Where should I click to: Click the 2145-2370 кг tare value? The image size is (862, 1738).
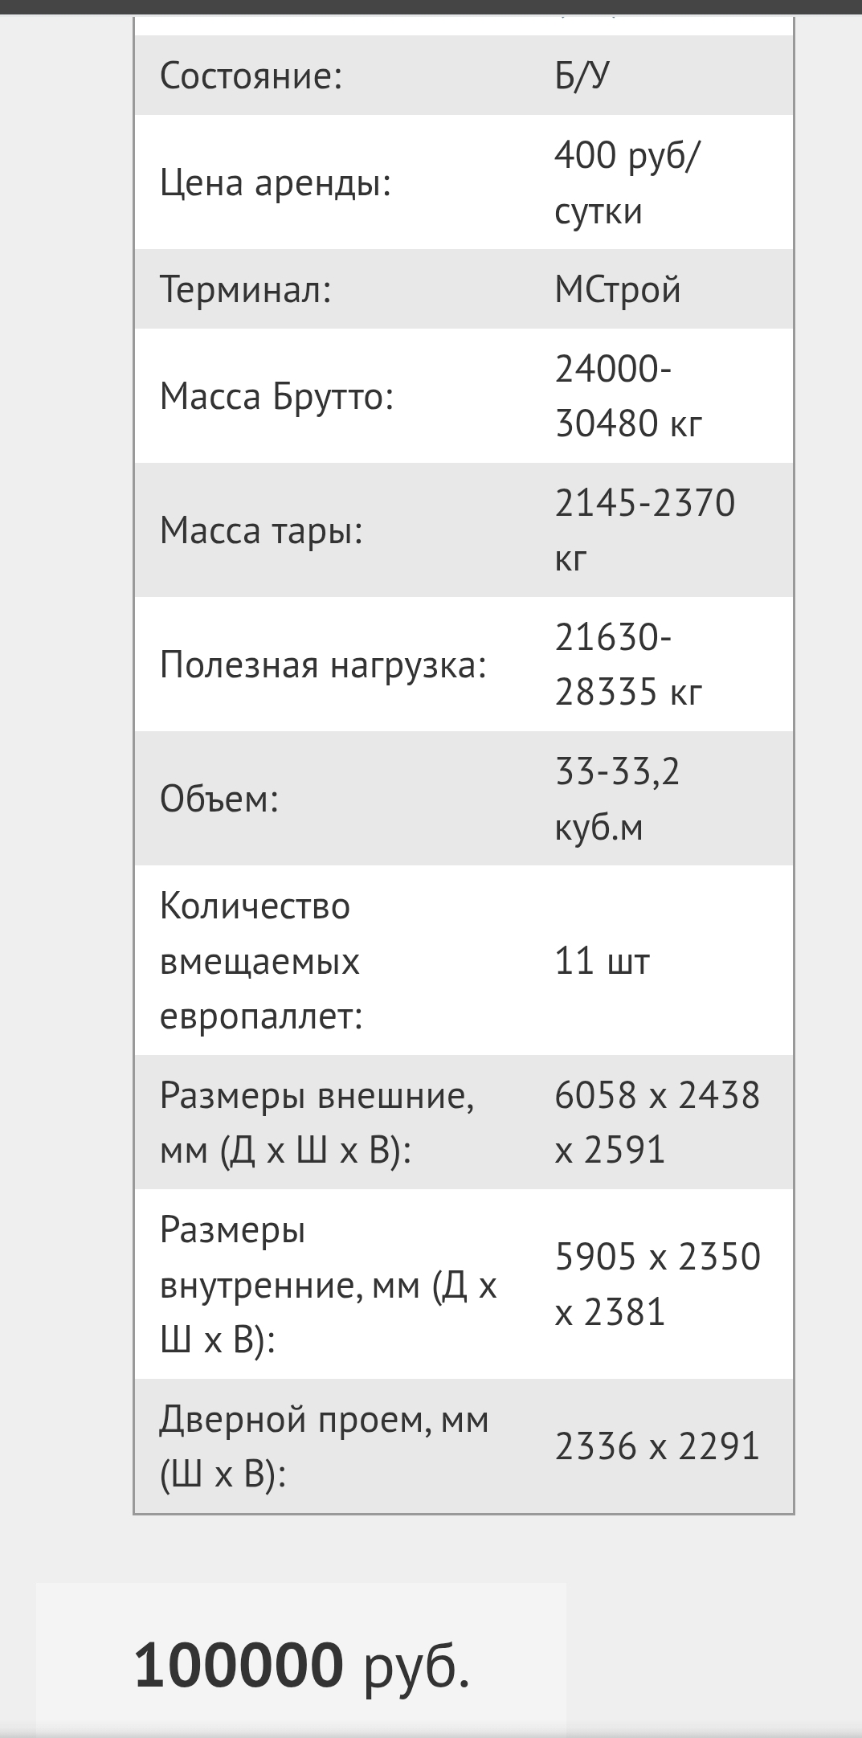pos(645,530)
